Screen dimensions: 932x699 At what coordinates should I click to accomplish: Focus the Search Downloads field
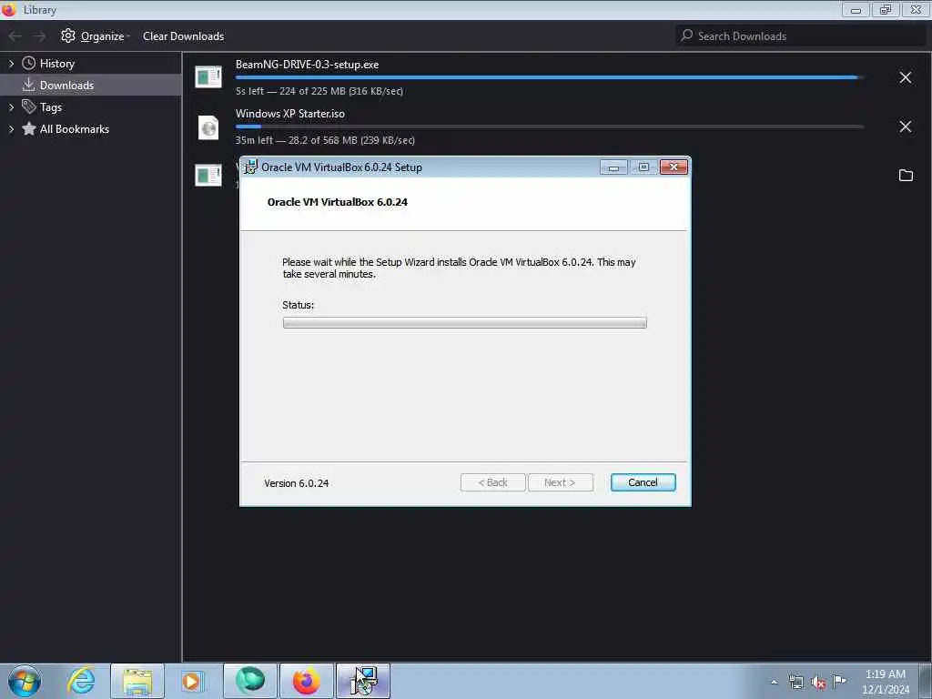(x=801, y=36)
